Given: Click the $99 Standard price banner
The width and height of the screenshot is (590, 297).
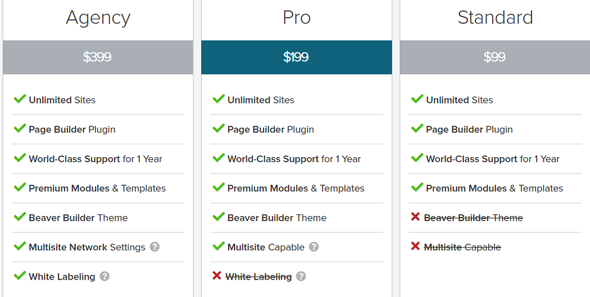Looking at the screenshot, I should pos(495,57).
